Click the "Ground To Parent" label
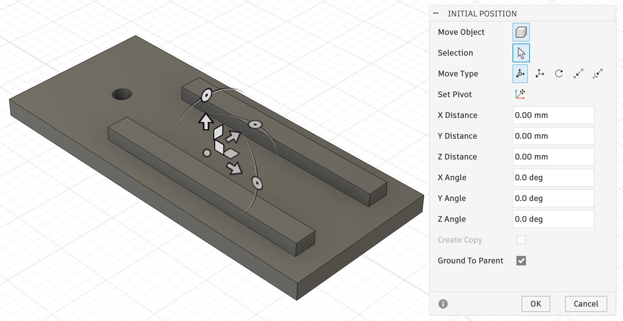The width and height of the screenshot is (623, 321). pos(470,261)
